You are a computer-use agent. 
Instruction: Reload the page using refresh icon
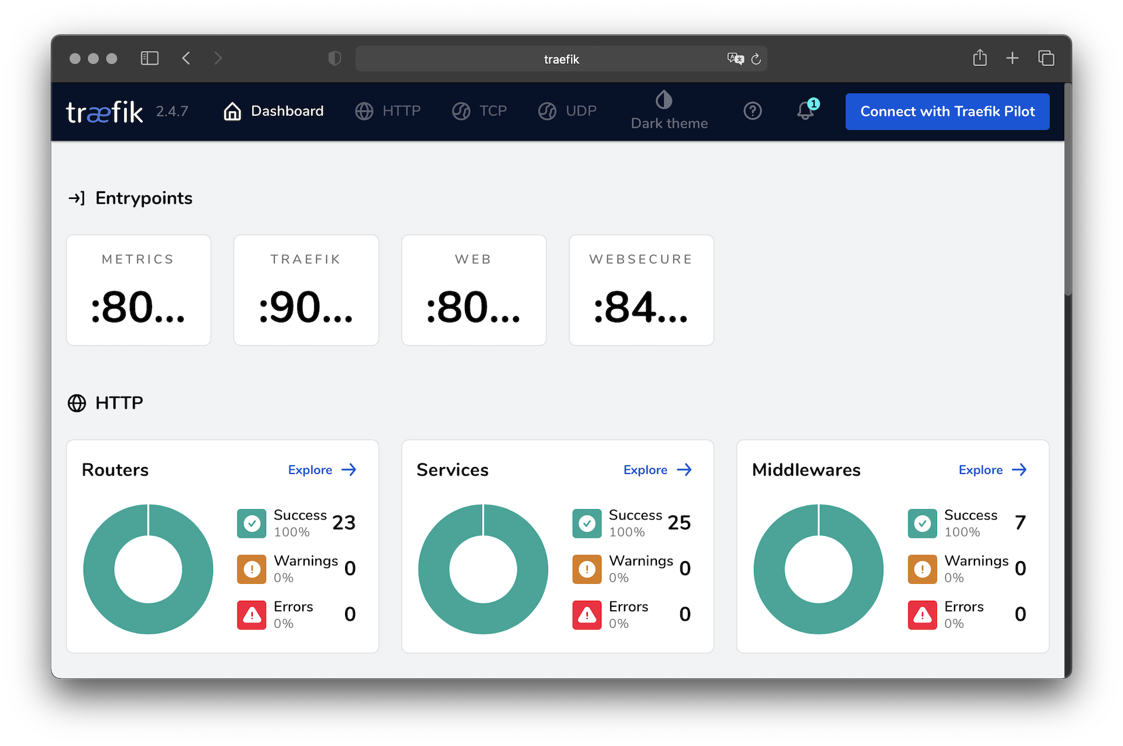756,59
